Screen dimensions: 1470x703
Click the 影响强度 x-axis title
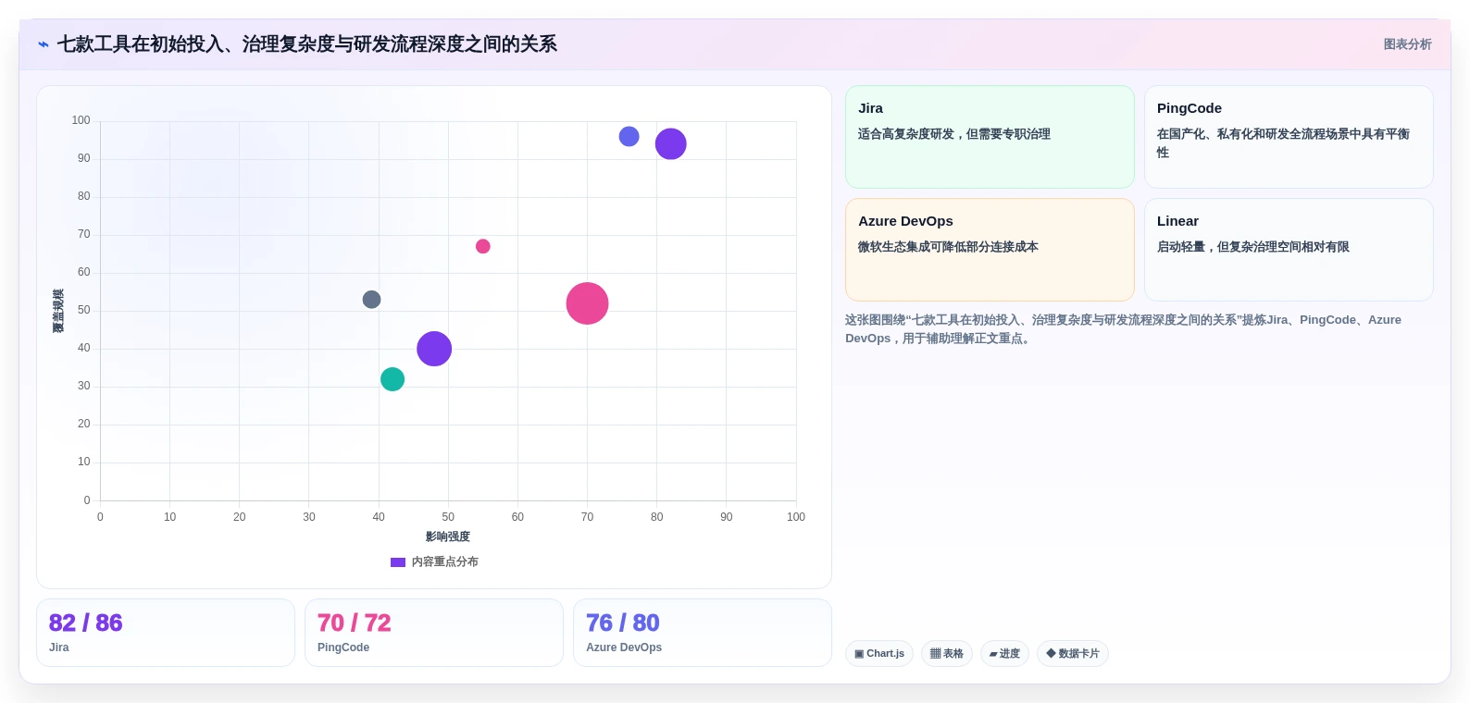pos(448,536)
